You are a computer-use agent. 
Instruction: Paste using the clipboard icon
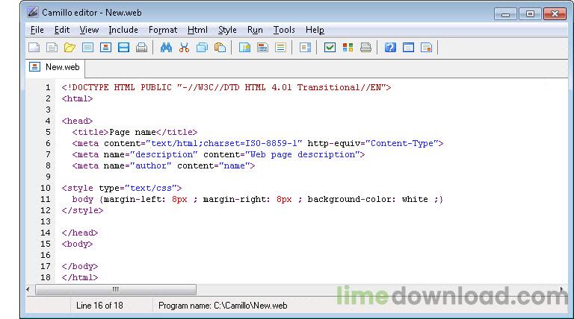click(x=220, y=48)
